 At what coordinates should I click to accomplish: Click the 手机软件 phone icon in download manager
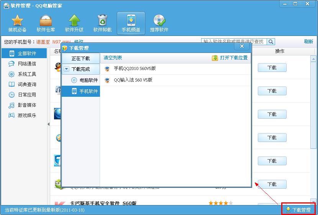pyautogui.click(x=74, y=91)
